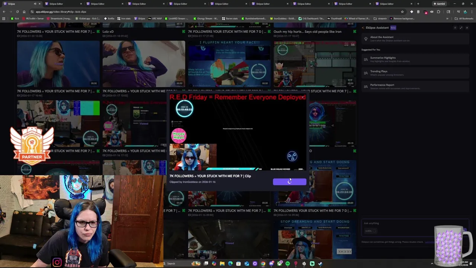476x268 pixels.
Task: Bookmark this page with star icon
Action: (402, 12)
